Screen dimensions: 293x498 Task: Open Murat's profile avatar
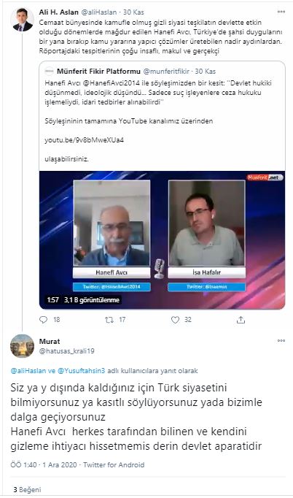point(22,346)
